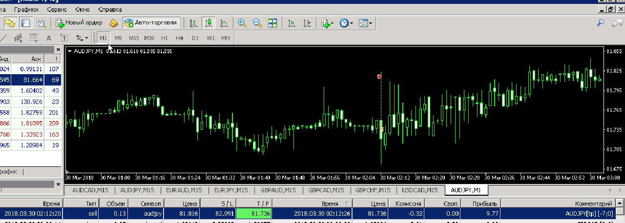Open the chart templates dropdown
625x223 pixels.
pyautogui.click(x=365, y=22)
